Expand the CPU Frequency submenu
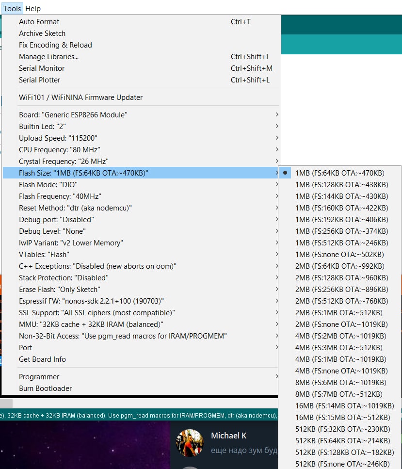Screen dimensions: 402x469 [141, 149]
